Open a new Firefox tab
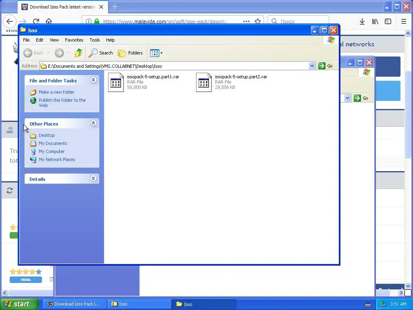413x310 pixels. coord(115,6)
